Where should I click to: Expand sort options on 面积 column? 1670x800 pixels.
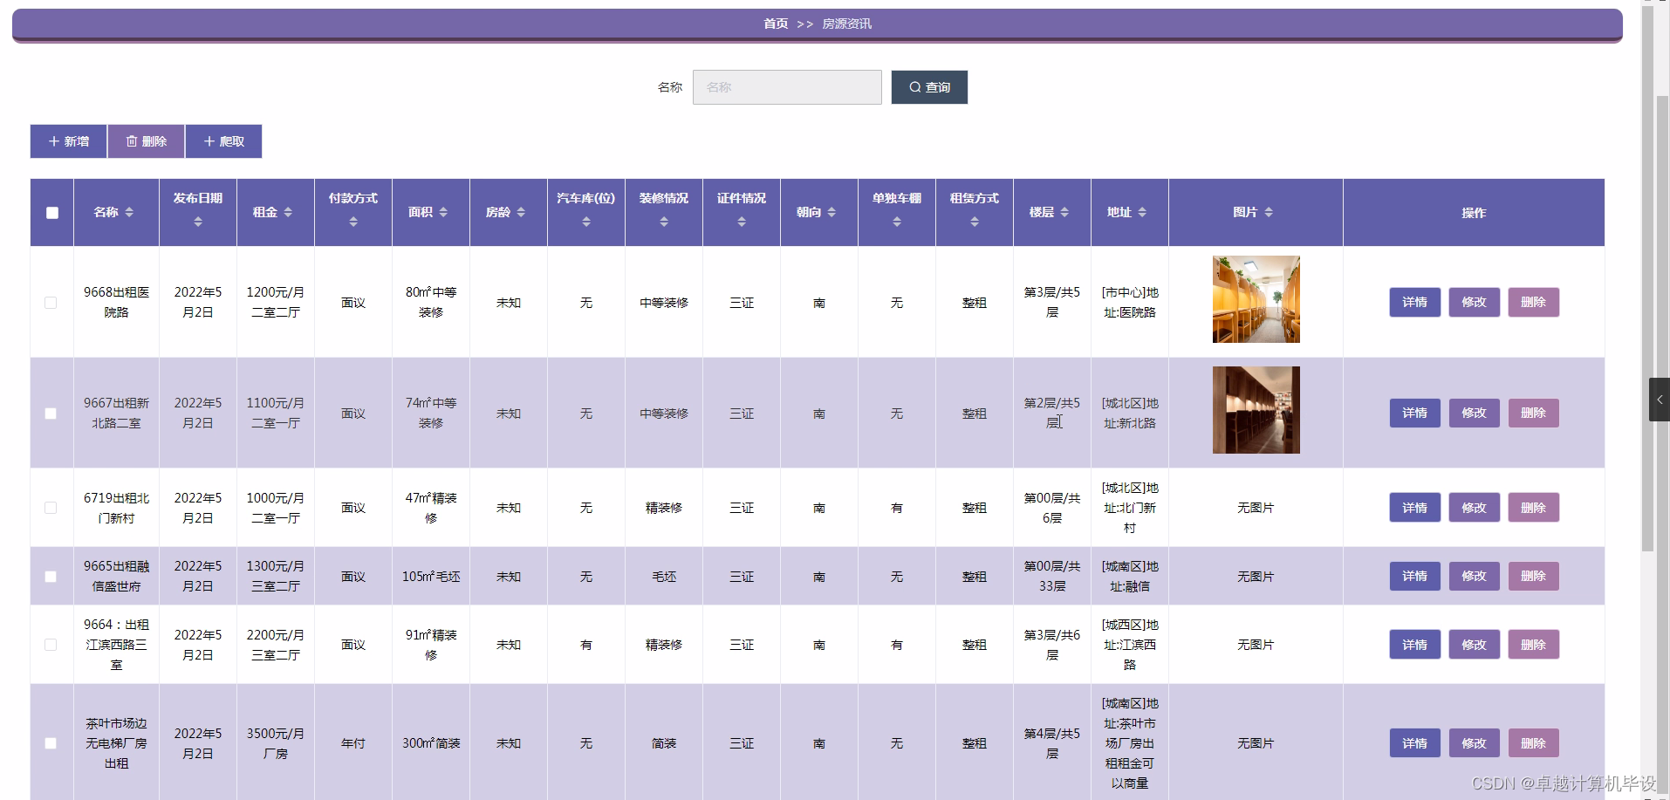(x=443, y=212)
